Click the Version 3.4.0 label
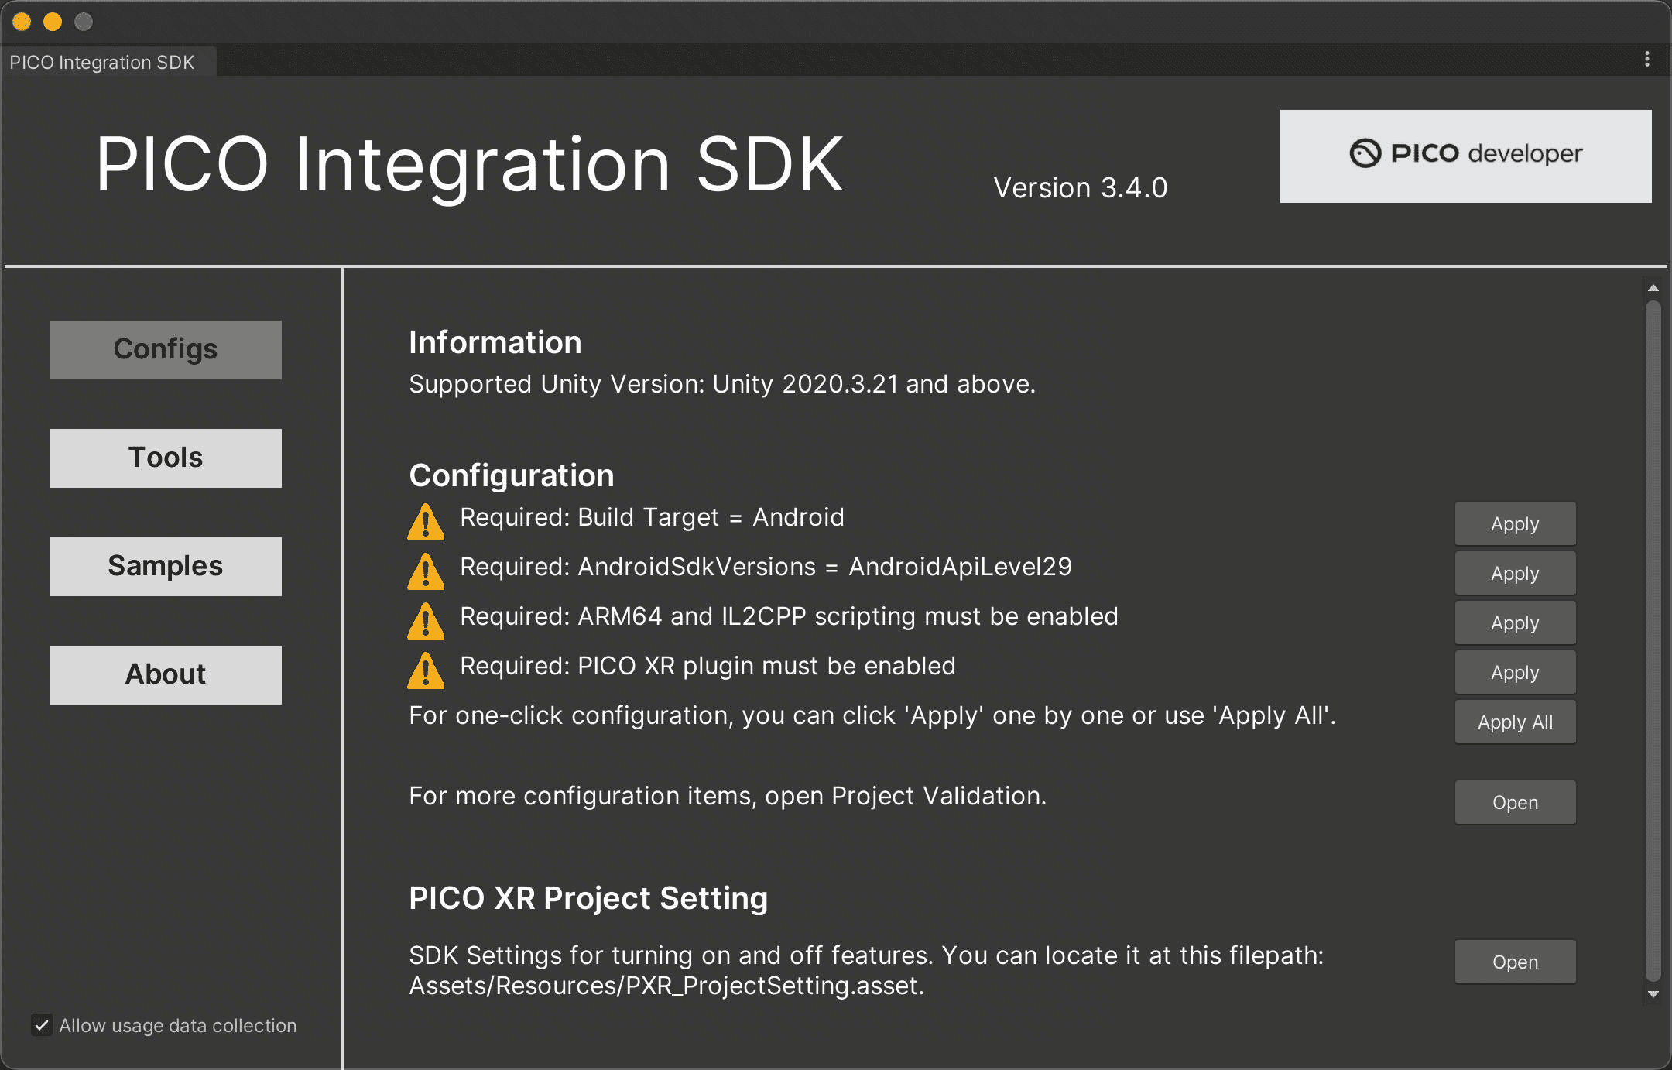 pos(1080,188)
